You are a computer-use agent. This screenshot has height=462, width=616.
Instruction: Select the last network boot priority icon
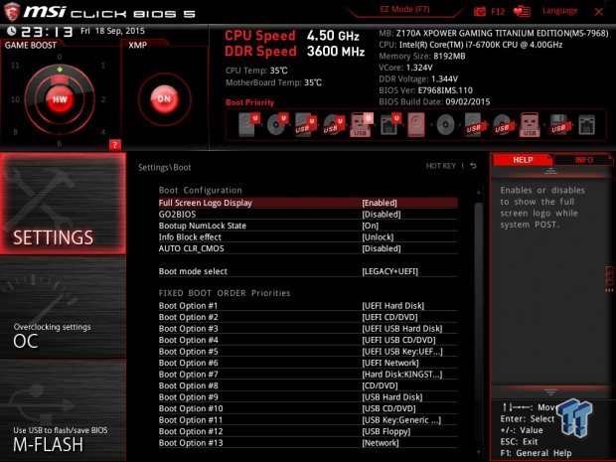586,125
